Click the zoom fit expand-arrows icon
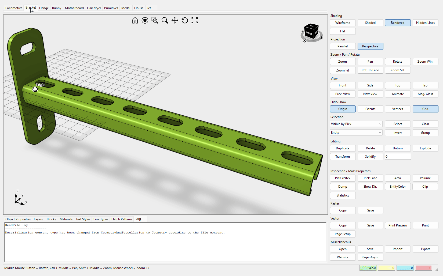 195,20
